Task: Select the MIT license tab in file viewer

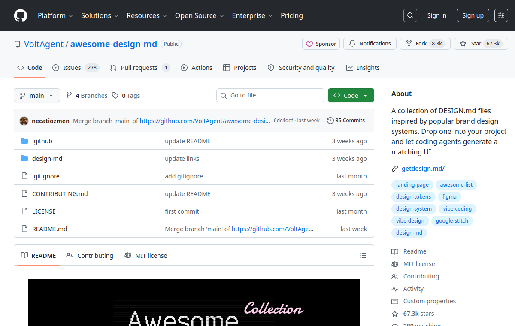Action: click(145, 256)
